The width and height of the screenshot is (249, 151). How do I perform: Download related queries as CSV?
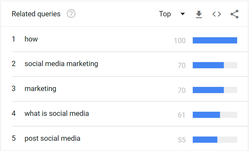click(199, 14)
